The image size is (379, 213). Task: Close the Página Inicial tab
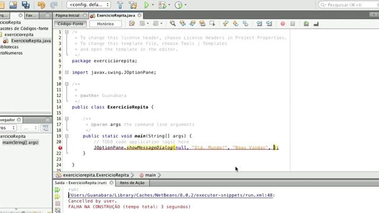85,15
